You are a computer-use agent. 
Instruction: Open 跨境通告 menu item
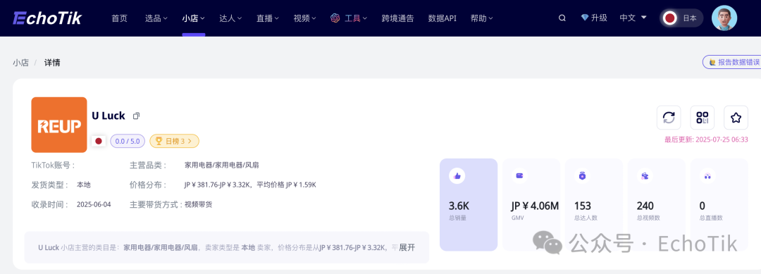point(398,18)
